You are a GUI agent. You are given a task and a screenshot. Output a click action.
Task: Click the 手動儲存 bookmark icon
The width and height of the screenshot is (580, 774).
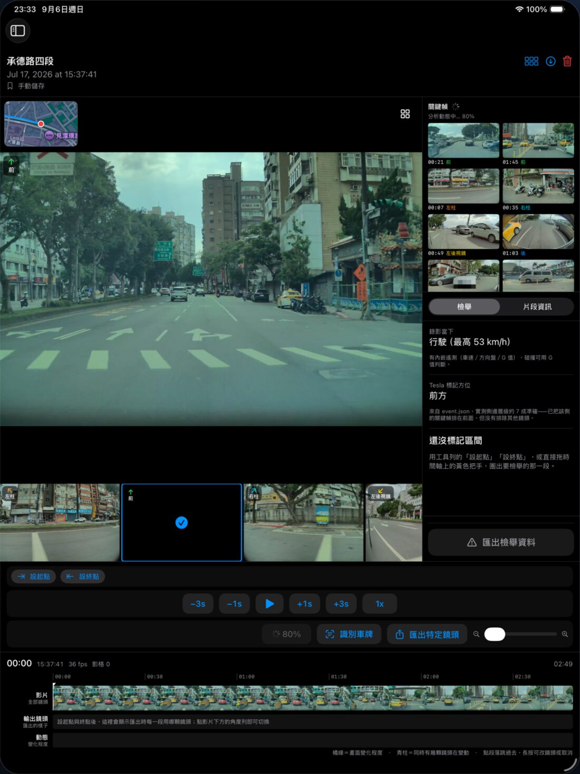(x=10, y=85)
